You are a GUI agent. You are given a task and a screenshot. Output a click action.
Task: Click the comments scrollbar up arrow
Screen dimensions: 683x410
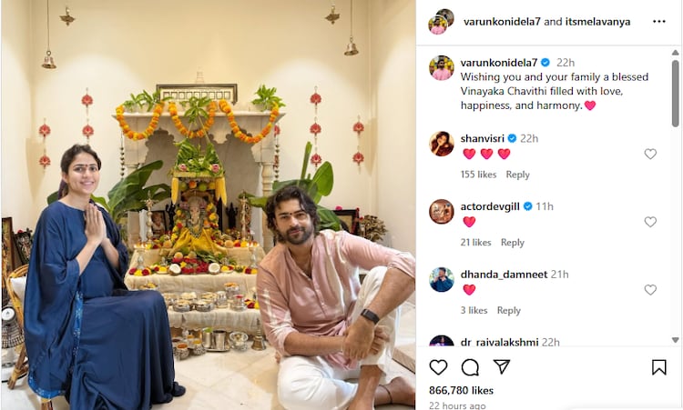[x=675, y=53]
